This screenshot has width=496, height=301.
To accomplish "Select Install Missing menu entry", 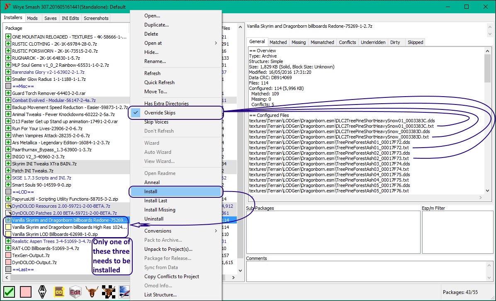I will click(175, 210).
